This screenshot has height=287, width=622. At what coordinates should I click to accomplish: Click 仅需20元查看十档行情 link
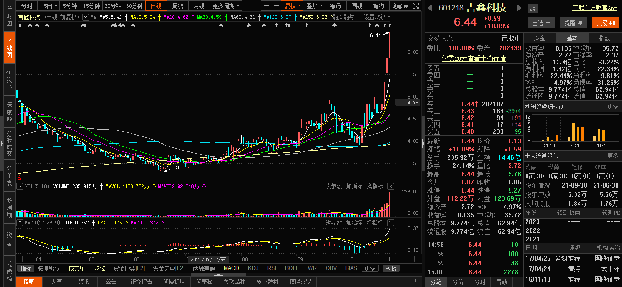474,58
